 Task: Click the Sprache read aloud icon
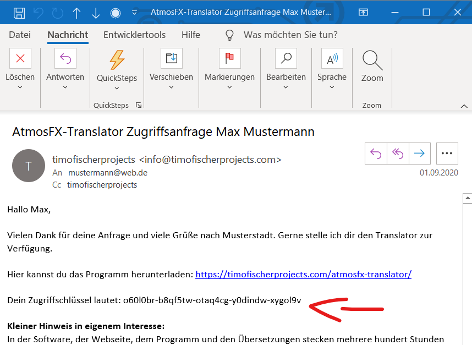click(332, 58)
